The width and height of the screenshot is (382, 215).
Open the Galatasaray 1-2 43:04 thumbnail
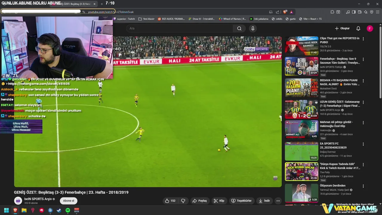coord(301,109)
